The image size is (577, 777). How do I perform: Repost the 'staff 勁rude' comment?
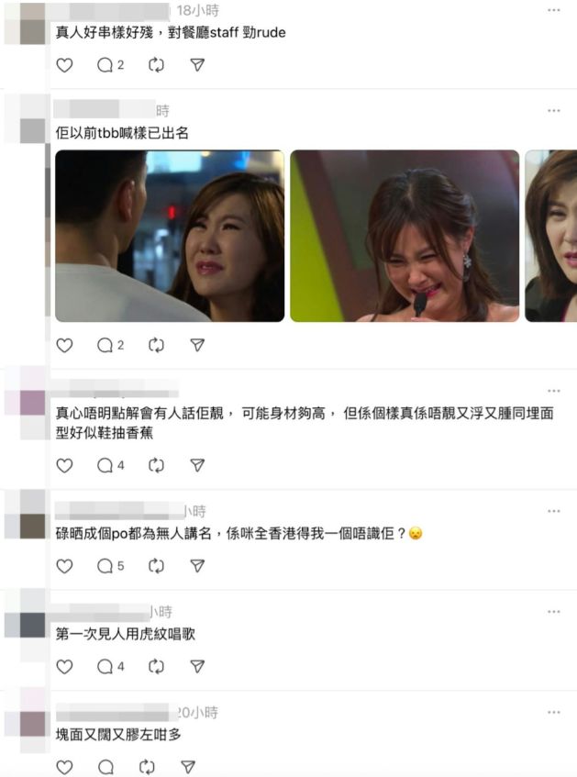pos(156,65)
